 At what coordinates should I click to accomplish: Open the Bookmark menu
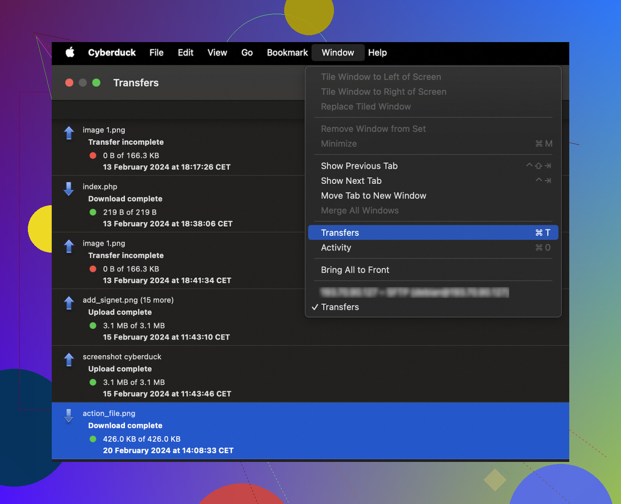tap(287, 53)
